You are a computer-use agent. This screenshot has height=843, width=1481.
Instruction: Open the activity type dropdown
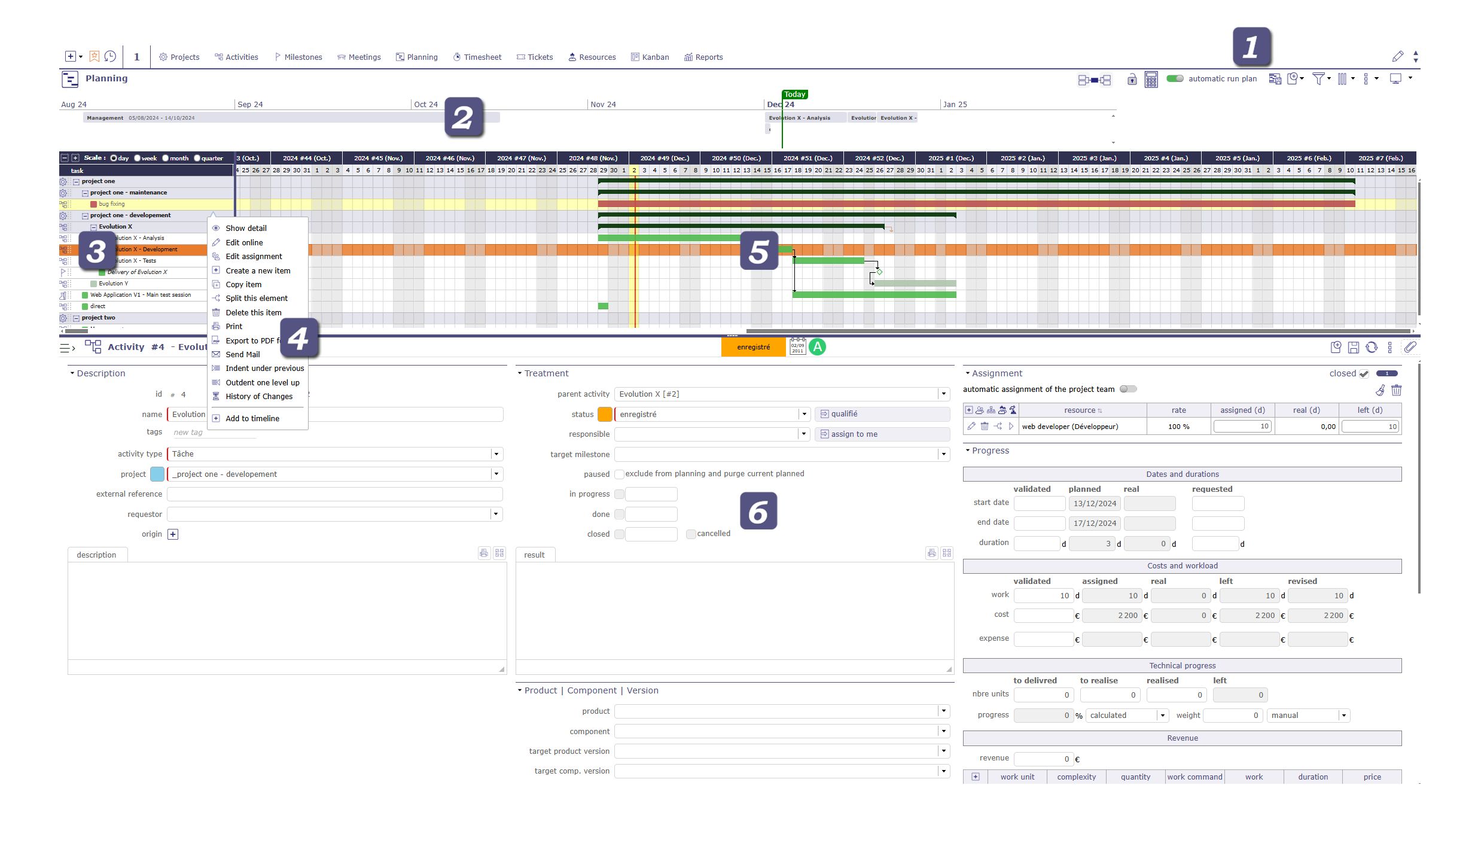pyautogui.click(x=496, y=454)
